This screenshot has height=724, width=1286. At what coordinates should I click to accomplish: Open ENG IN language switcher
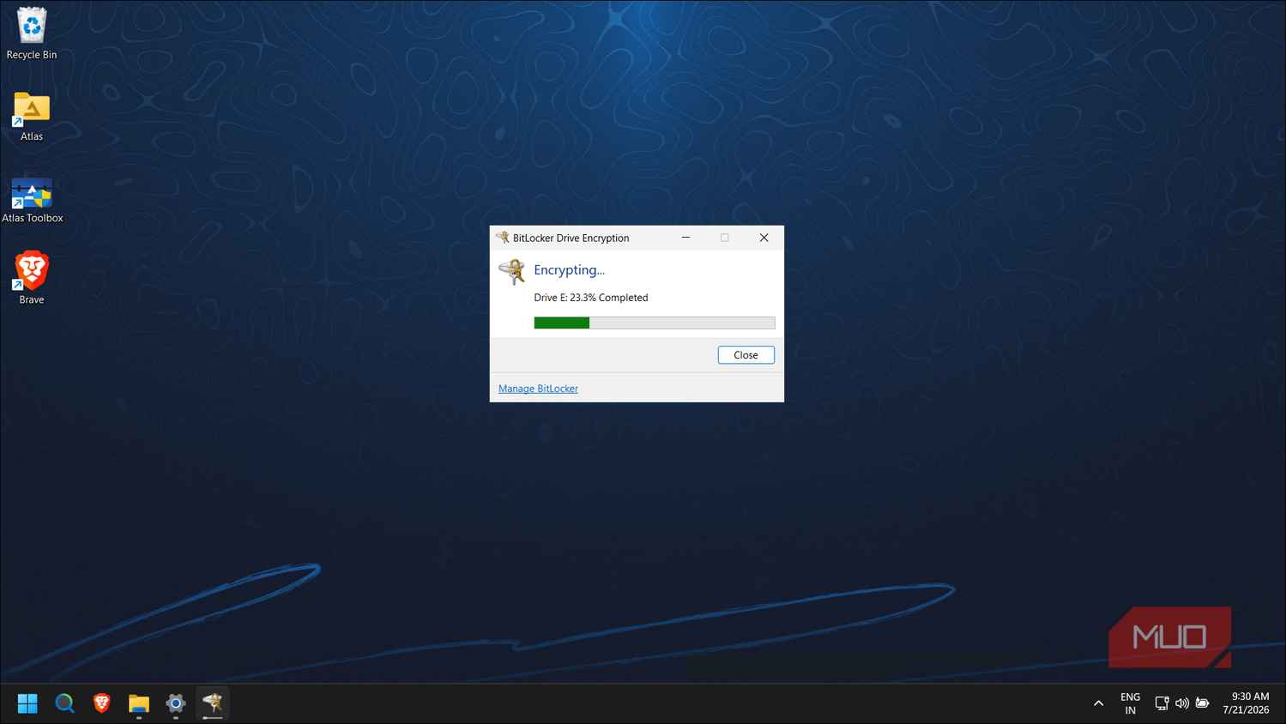tap(1130, 703)
